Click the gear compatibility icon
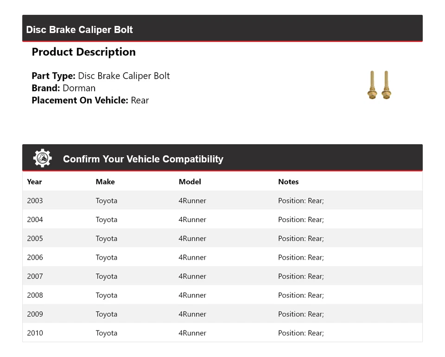This screenshot has height=357, width=445. (x=42, y=159)
